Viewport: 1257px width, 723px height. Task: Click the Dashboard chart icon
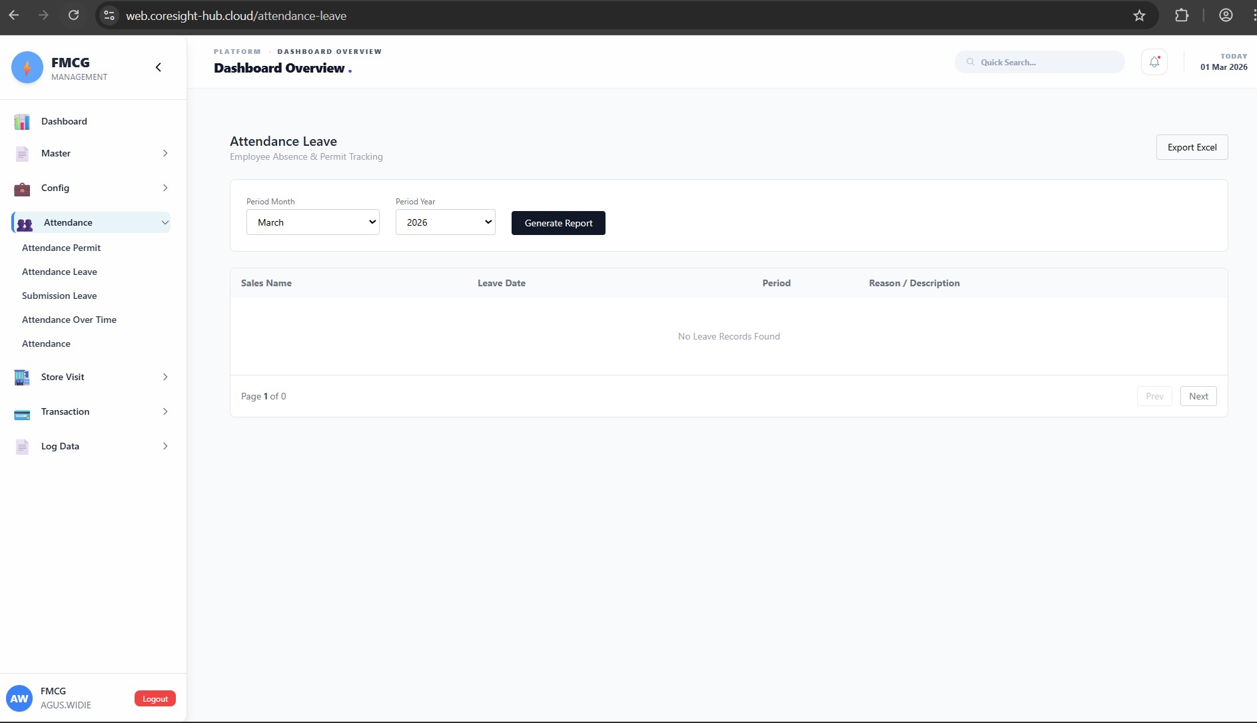(x=22, y=122)
